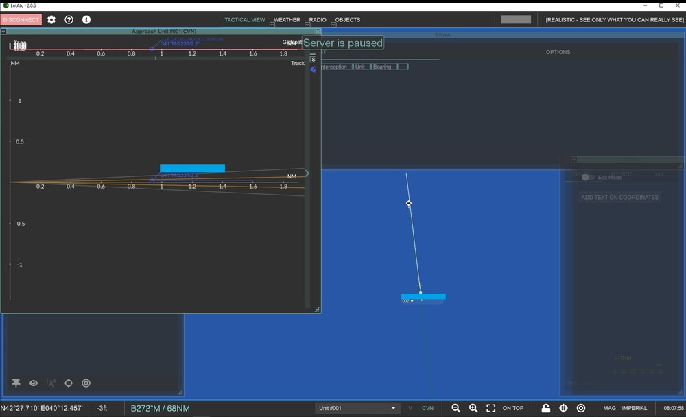Select the Bearing column header
This screenshot has height=417, width=686.
[x=382, y=67]
